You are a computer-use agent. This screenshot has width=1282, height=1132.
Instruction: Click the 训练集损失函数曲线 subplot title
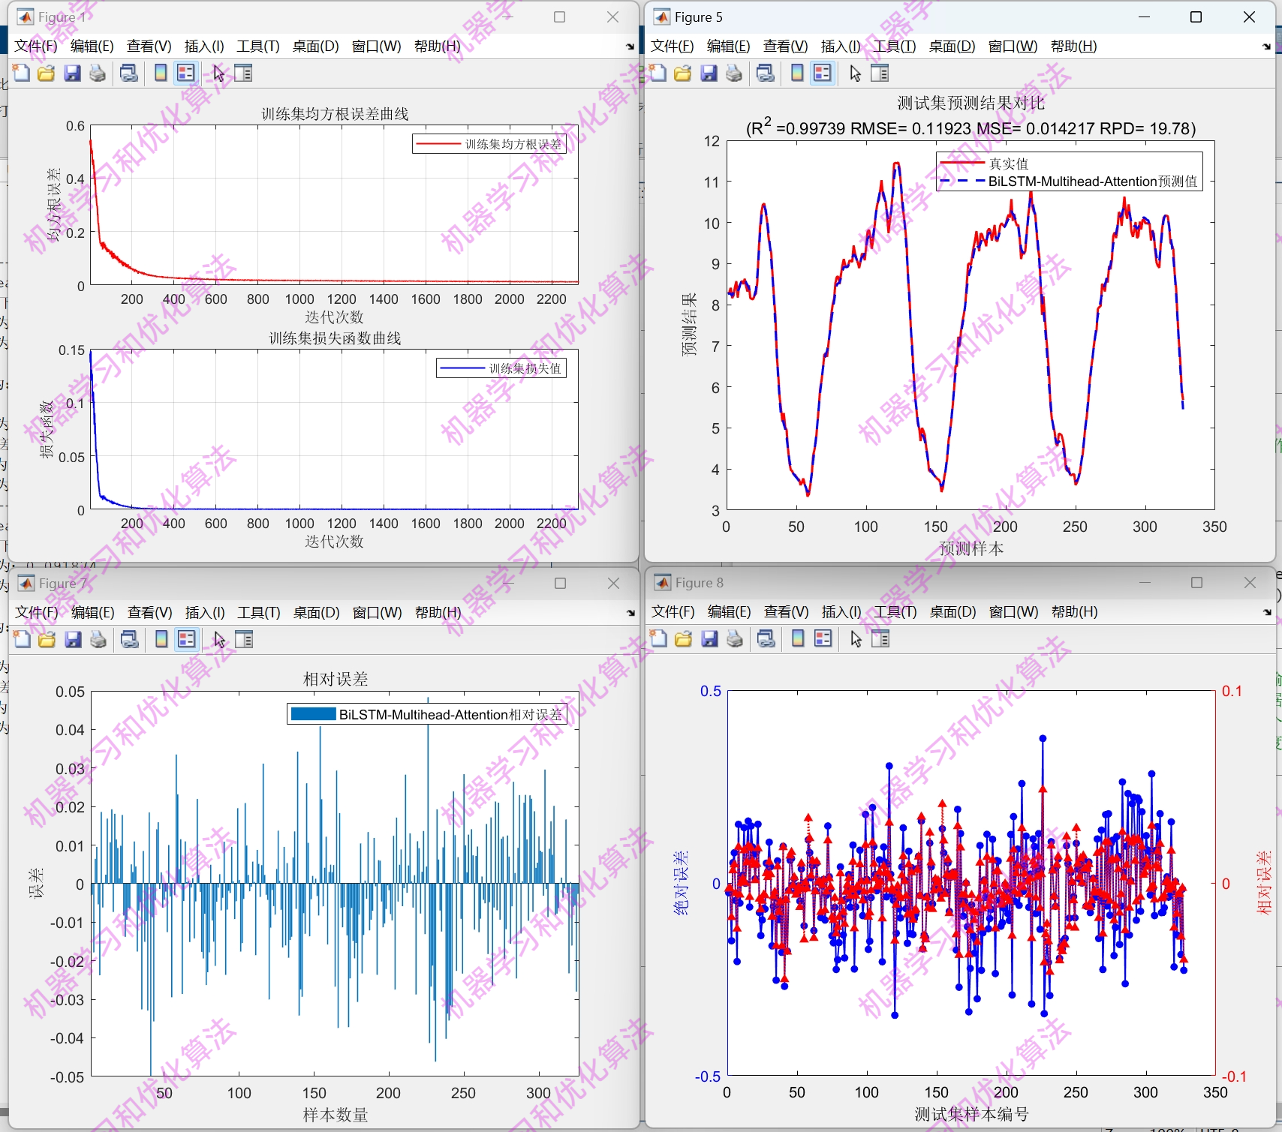[335, 338]
